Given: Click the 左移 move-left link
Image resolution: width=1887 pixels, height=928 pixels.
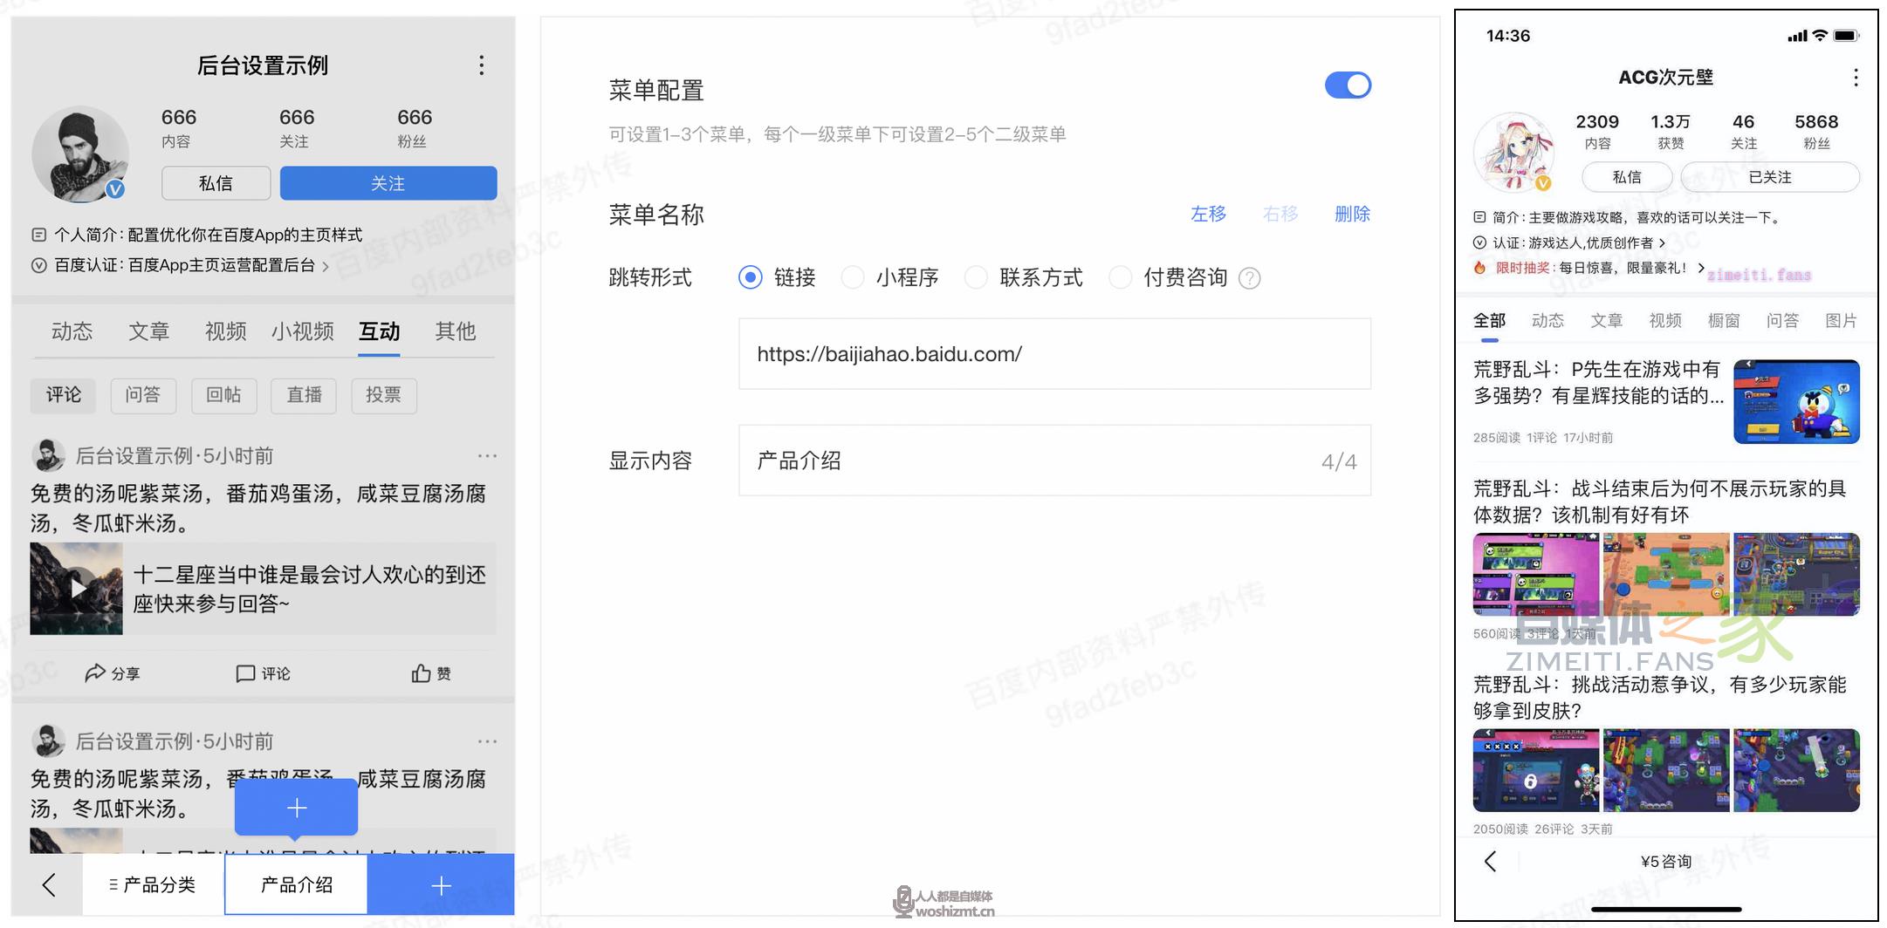Looking at the screenshot, I should [1208, 214].
